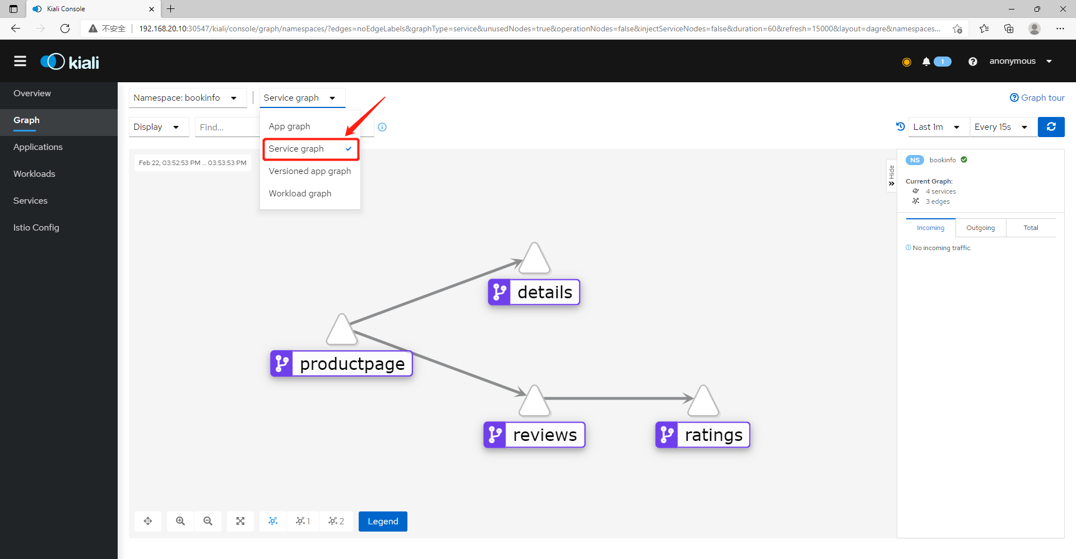Click the orange status indicator icon
Screen dimensions: 1076x559
click(x=907, y=62)
